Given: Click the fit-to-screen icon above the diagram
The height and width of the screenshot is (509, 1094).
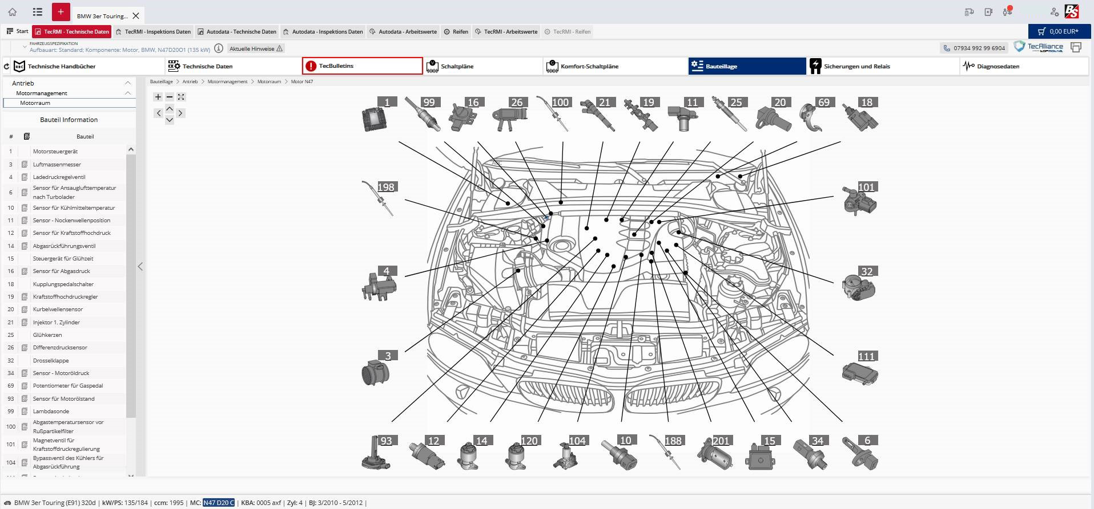Looking at the screenshot, I should pos(181,97).
